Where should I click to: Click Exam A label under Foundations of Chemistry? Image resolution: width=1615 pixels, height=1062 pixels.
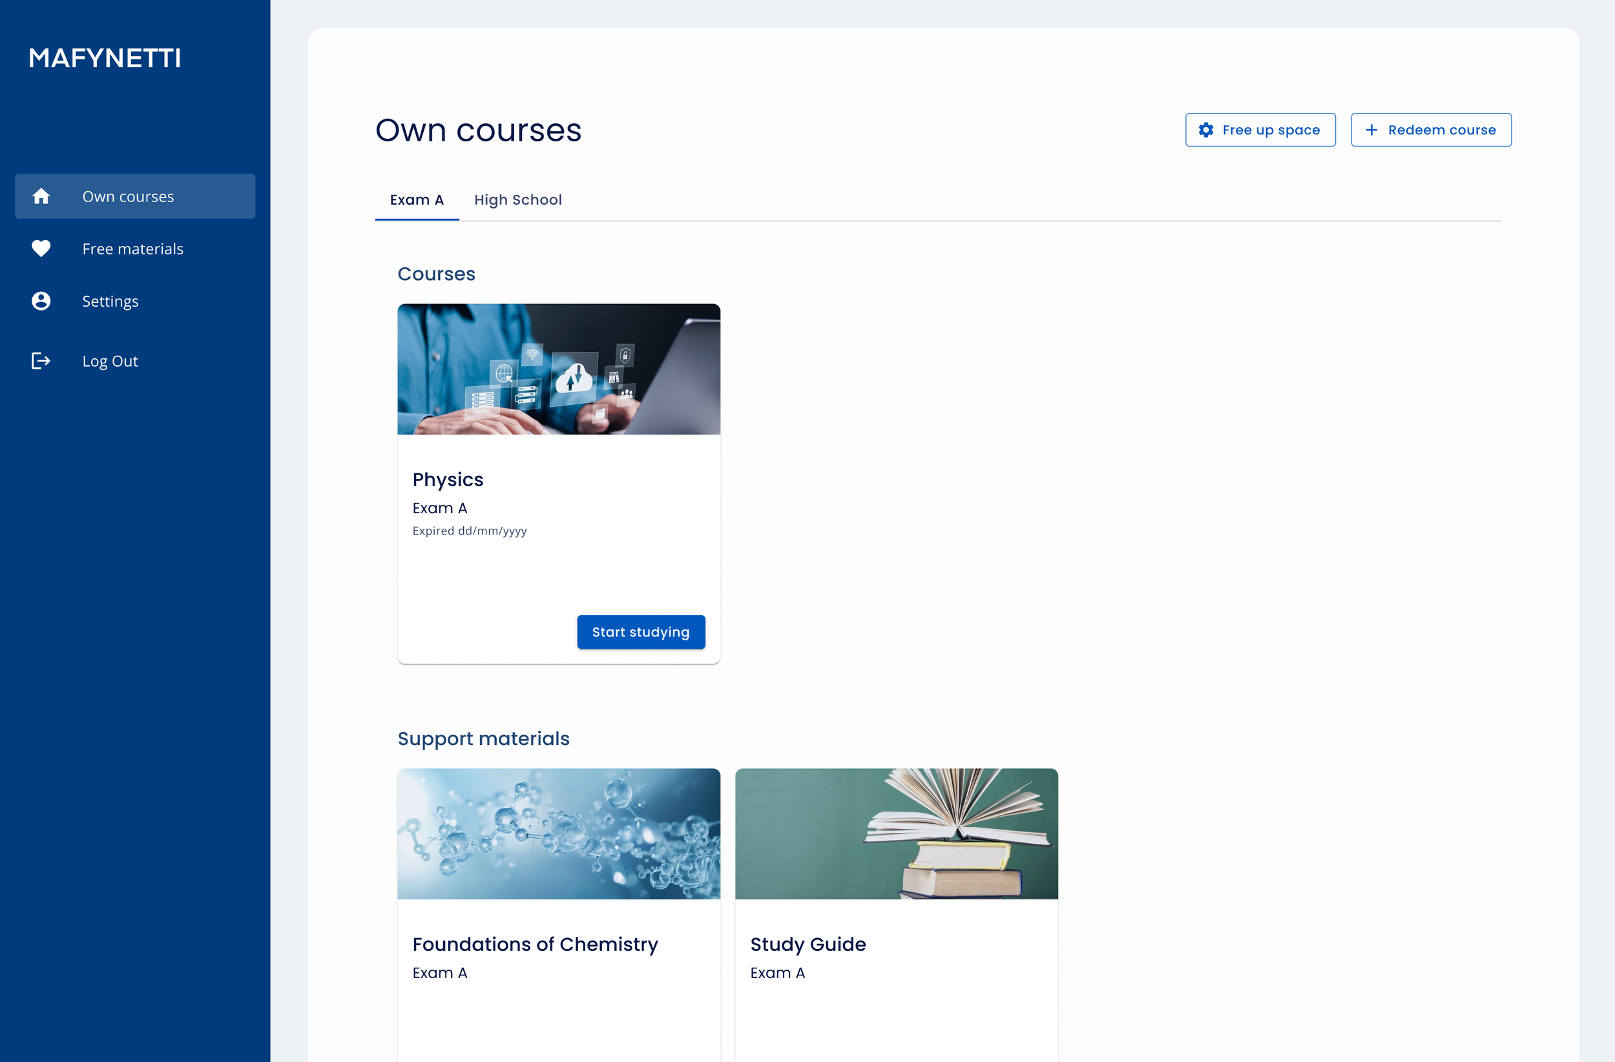pyautogui.click(x=440, y=972)
